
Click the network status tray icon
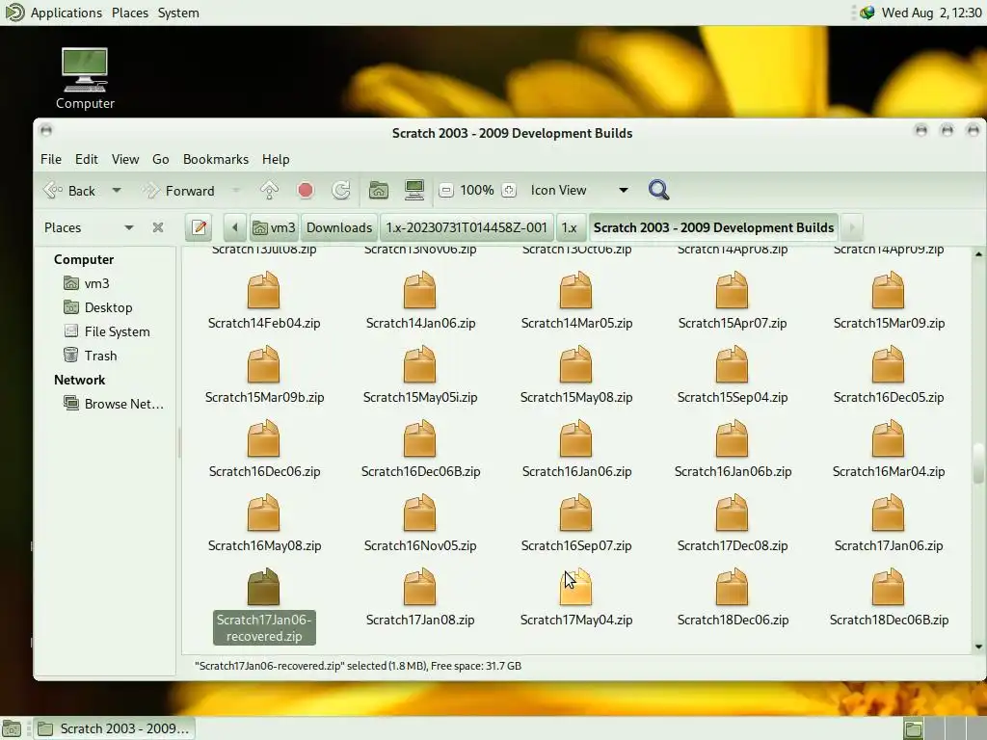[867, 13]
